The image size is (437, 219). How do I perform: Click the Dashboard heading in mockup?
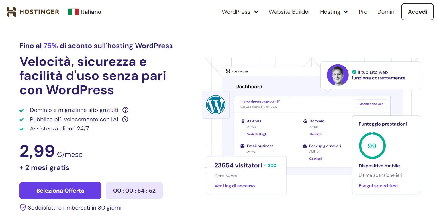[249, 87]
